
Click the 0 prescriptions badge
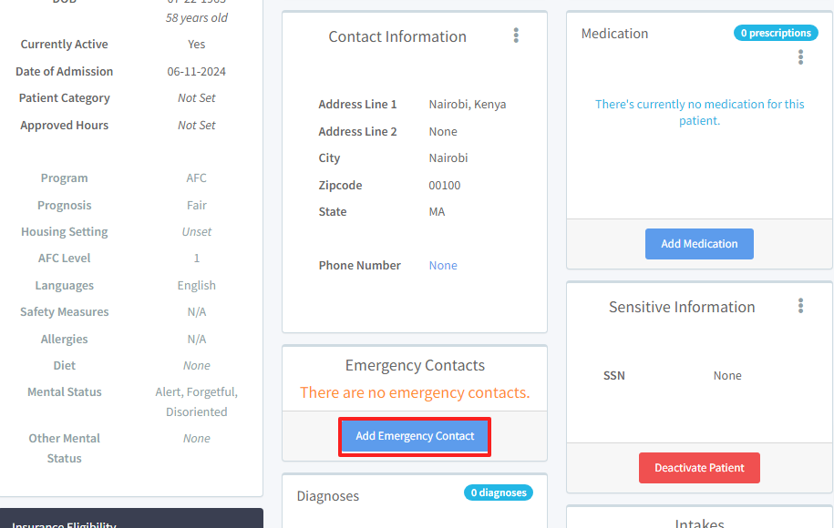775,33
